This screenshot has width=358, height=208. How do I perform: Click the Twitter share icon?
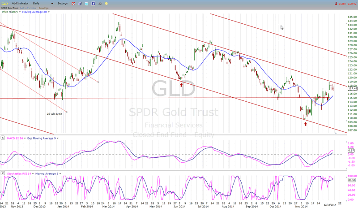point(86,3)
